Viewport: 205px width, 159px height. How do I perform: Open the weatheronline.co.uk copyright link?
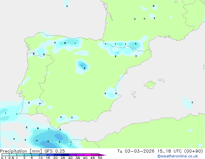(178, 156)
